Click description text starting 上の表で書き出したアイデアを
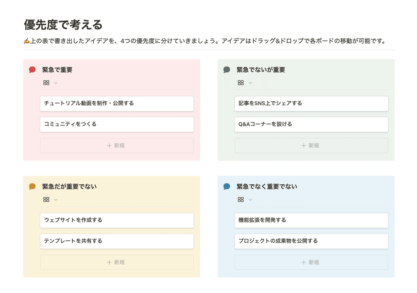417x293 pixels. click(x=208, y=41)
